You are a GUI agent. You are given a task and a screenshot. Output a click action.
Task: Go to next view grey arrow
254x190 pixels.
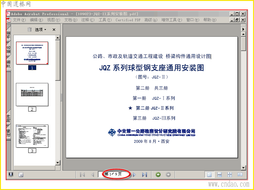[168, 174]
